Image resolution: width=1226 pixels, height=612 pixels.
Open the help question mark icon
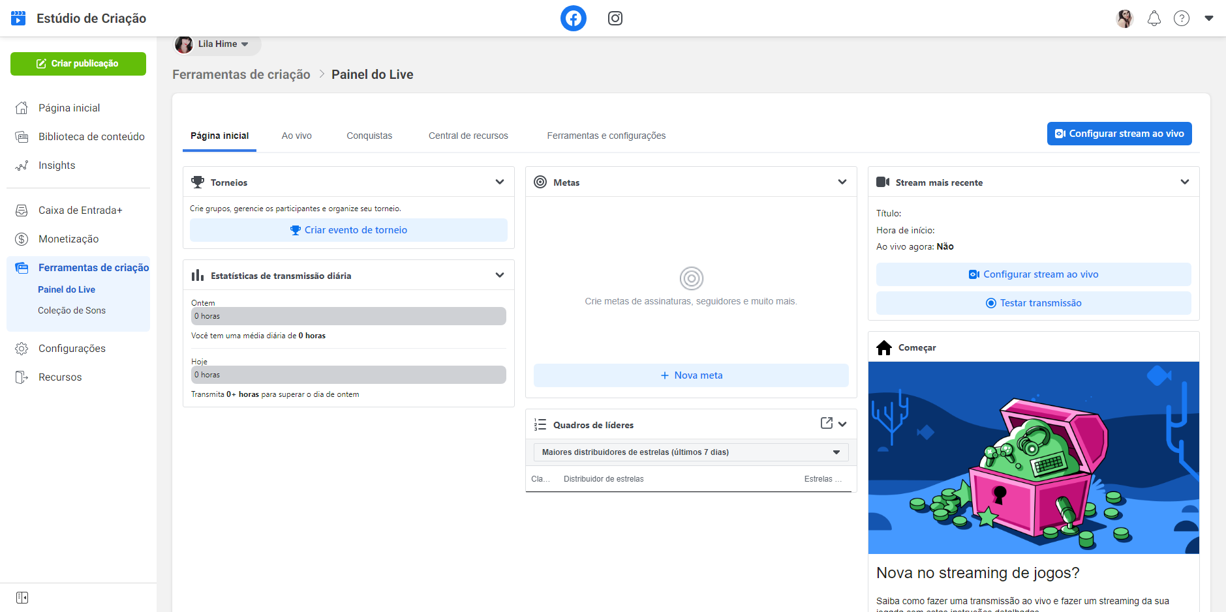pos(1181,18)
